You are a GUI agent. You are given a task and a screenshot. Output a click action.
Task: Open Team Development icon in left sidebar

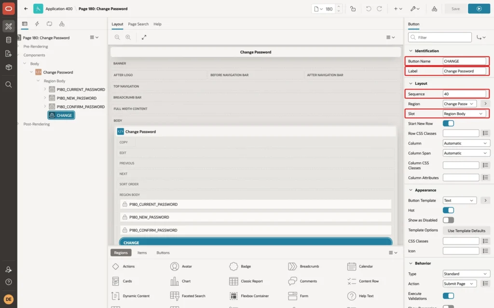click(9, 53)
